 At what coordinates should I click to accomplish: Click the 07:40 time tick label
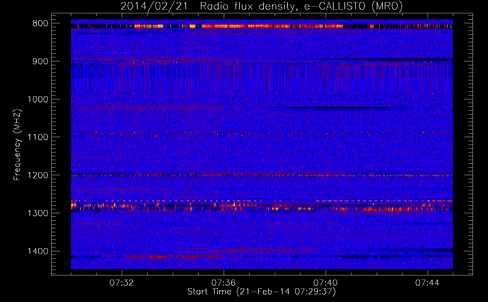point(325,283)
